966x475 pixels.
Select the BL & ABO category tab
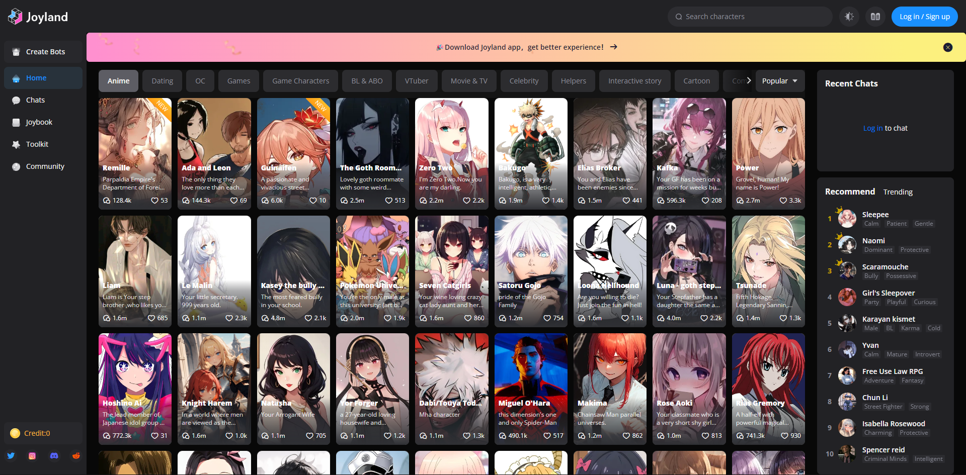(367, 81)
